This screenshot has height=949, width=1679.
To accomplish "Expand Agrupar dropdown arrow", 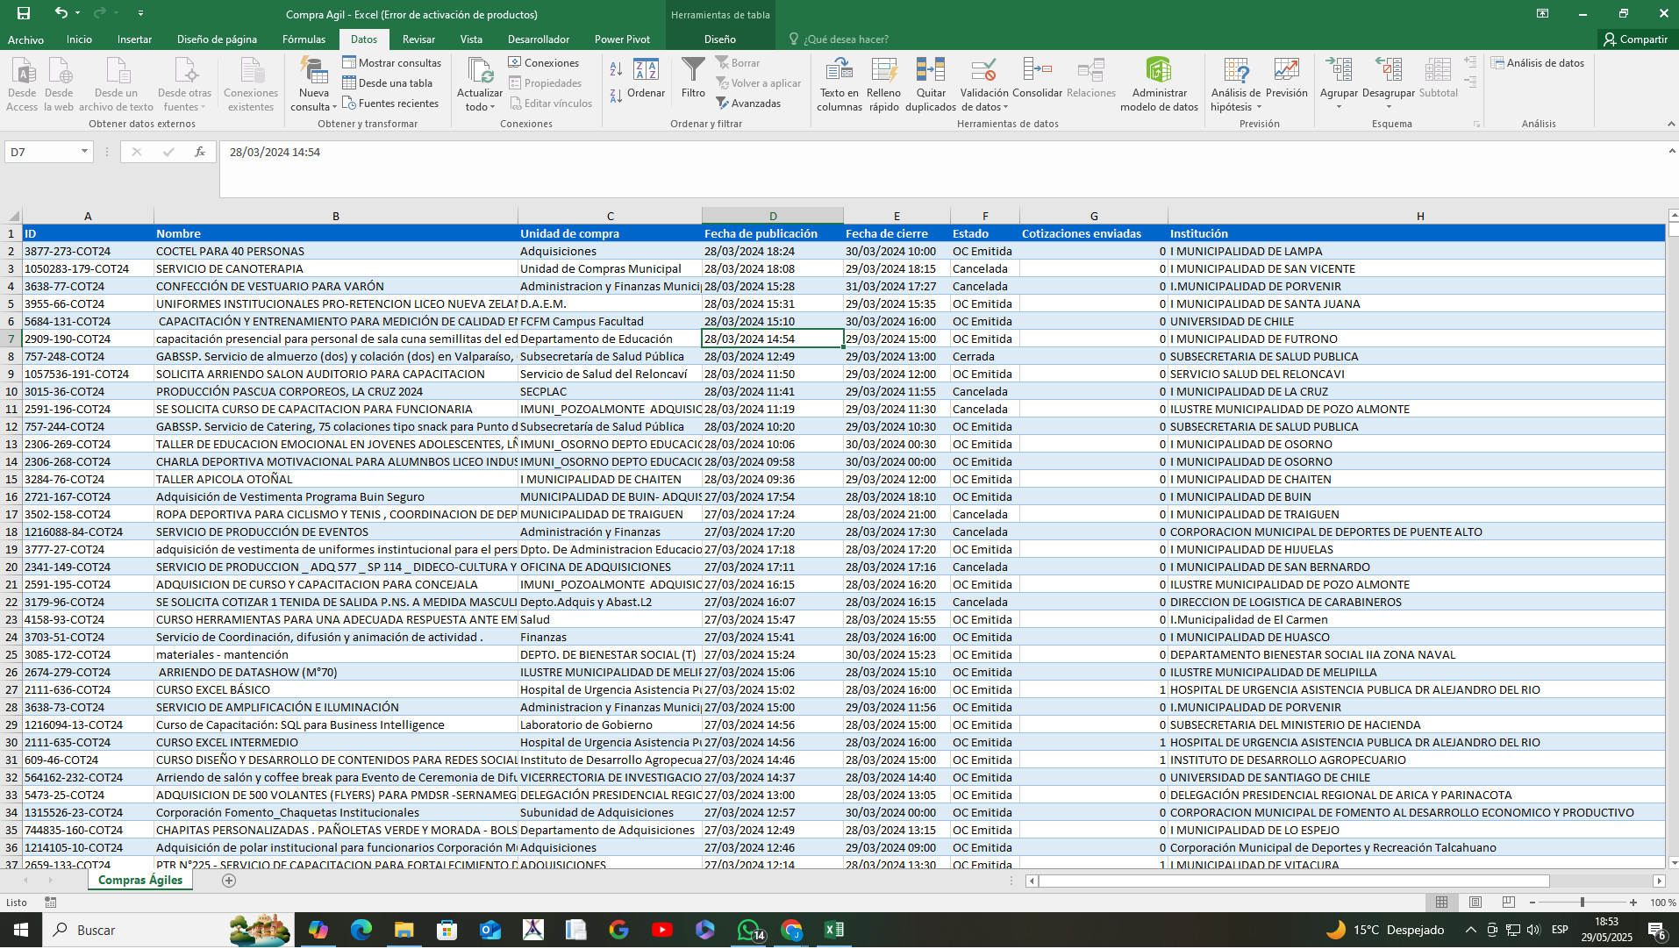I will 1339,107.
